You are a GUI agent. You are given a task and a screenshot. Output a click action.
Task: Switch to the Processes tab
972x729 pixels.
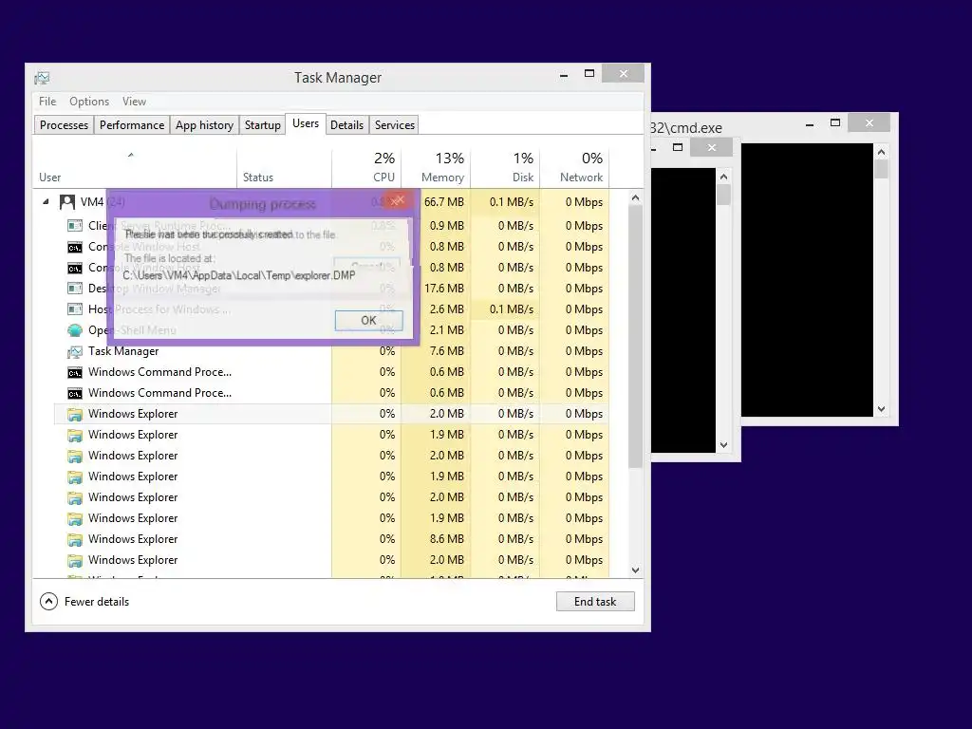[64, 125]
